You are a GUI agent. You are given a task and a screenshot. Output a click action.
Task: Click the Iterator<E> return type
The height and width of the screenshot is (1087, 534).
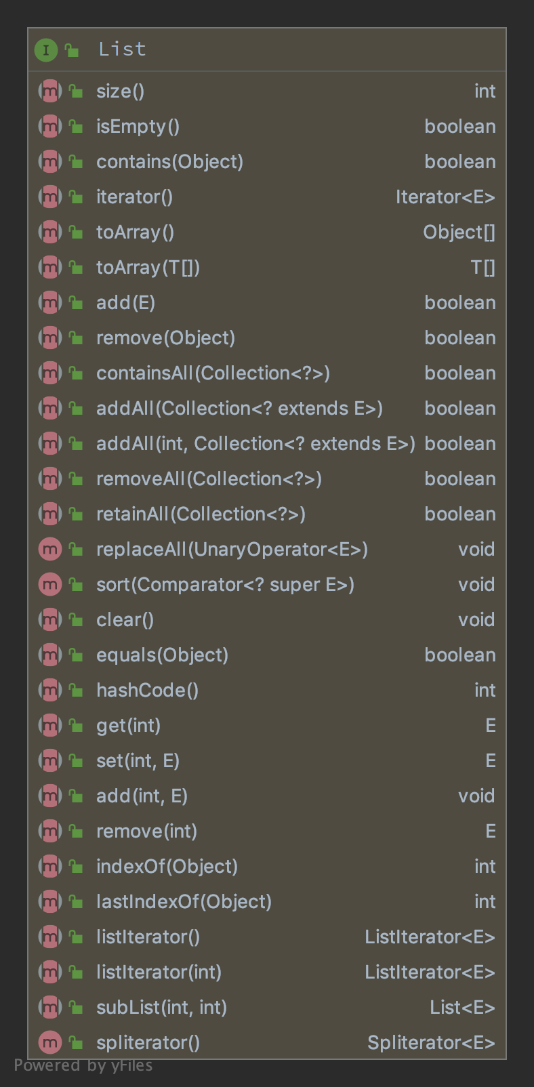pyautogui.click(x=445, y=197)
